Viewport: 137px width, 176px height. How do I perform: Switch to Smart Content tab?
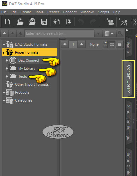point(128,163)
